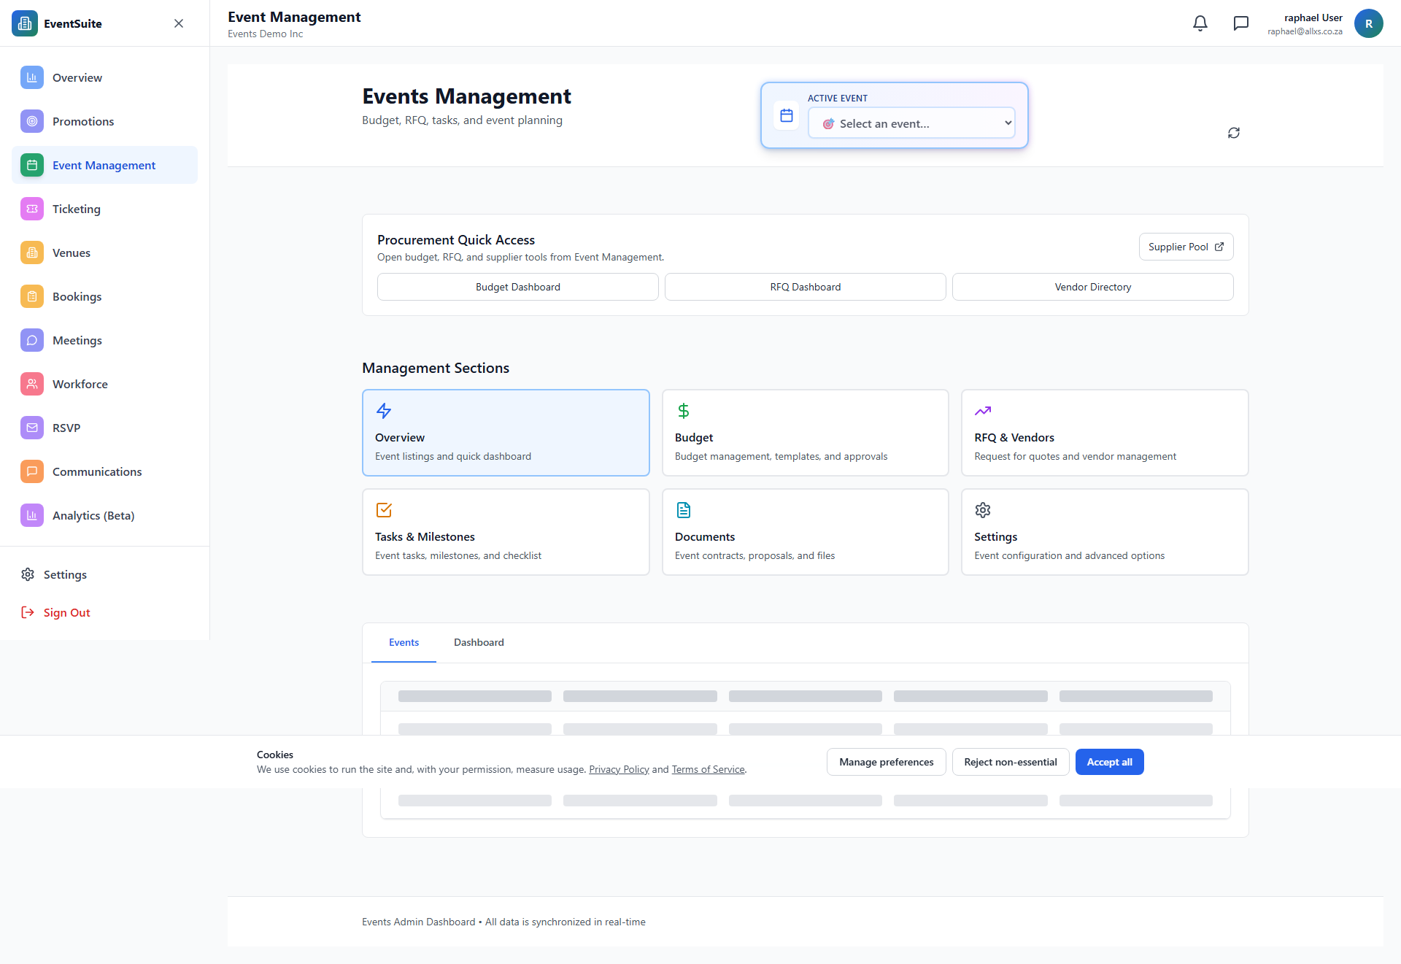This screenshot has height=964, width=1401.
Task: Open Promotions in the sidebar
Action: 83,121
